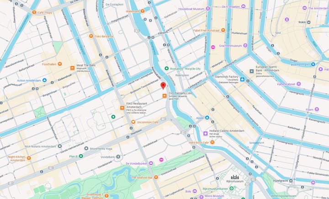The height and width of the screenshot is (199, 329).
Task: Open the Rijksmuseum landmark icon
Action: (x=235, y=177)
